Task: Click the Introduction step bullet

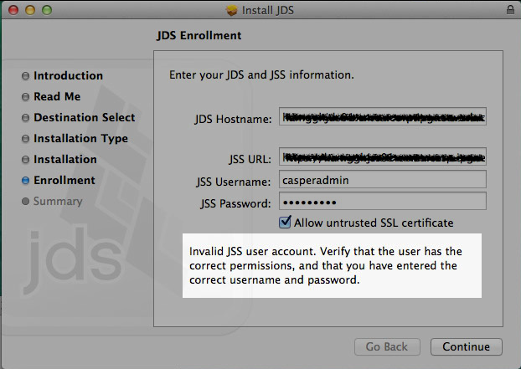Action: pyautogui.click(x=26, y=76)
